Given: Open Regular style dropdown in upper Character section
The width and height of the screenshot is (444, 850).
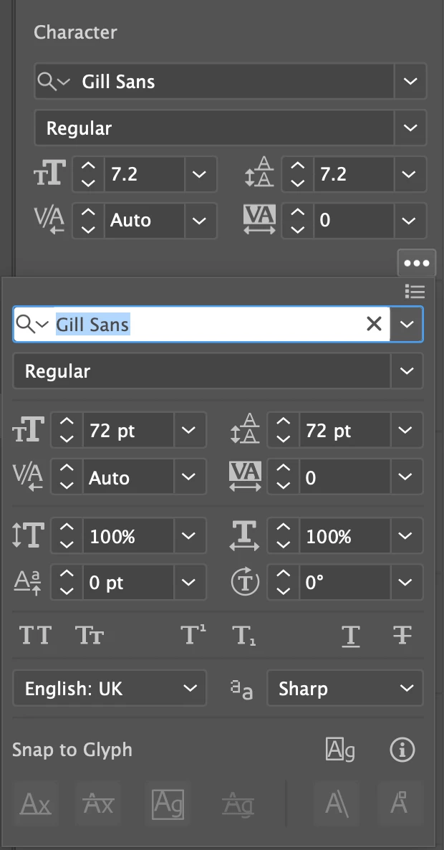Looking at the screenshot, I should pos(410,128).
